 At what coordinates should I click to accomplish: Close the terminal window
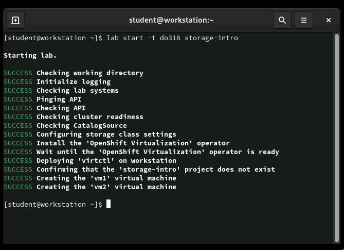pyautogui.click(x=329, y=20)
